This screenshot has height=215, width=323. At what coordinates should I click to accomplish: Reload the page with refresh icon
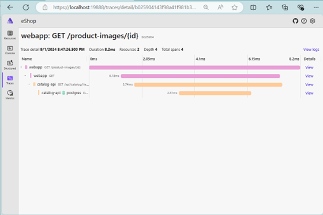(x=26, y=8)
